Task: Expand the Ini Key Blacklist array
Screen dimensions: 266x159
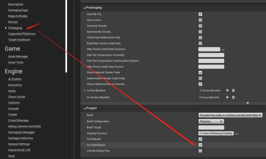Action: coord(85,91)
